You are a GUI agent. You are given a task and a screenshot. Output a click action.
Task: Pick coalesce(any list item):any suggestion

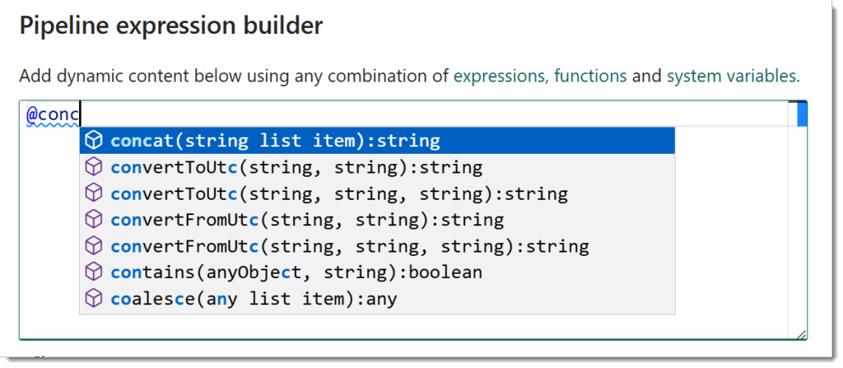pos(377,299)
